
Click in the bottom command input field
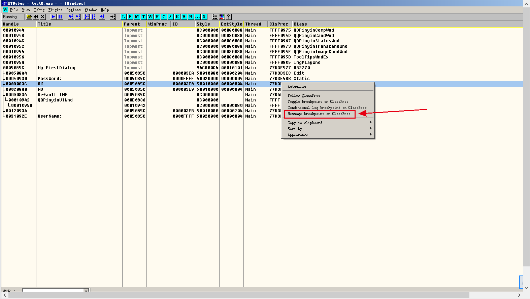(53, 290)
